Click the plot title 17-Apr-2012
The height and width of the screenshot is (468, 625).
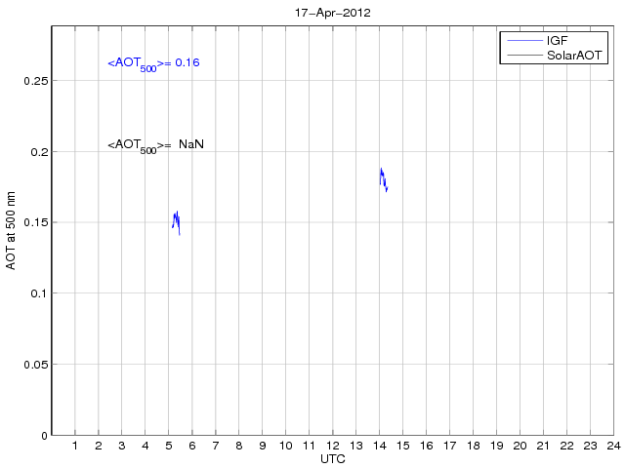click(x=332, y=13)
